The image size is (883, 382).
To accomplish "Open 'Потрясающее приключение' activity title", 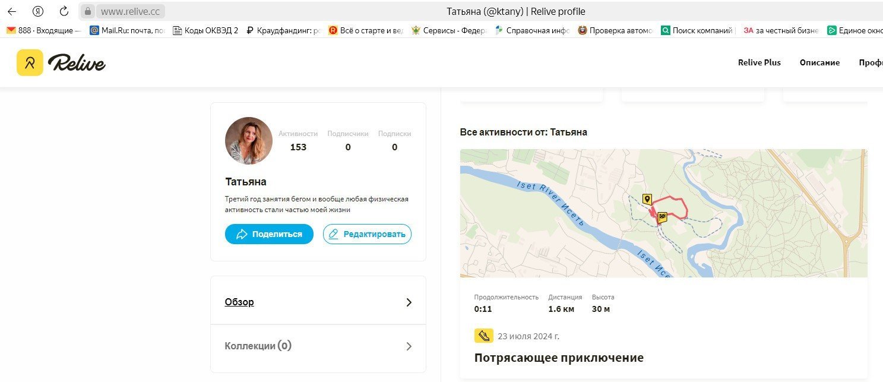I will (559, 358).
